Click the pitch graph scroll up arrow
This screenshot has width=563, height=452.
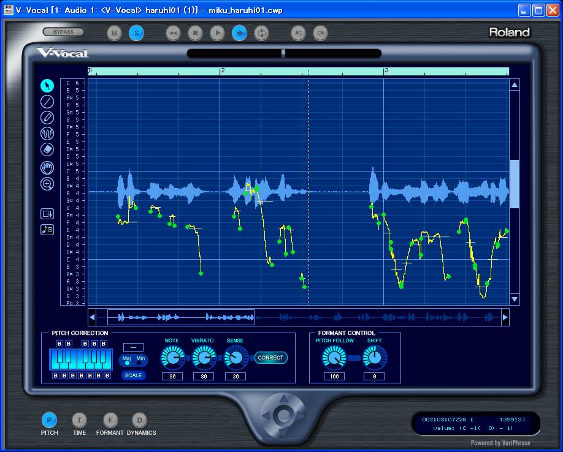[x=514, y=85]
